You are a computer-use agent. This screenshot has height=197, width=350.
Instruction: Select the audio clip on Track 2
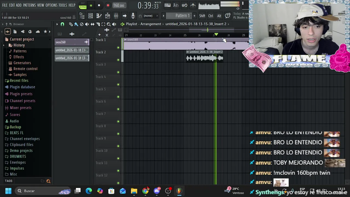tap(205, 56)
